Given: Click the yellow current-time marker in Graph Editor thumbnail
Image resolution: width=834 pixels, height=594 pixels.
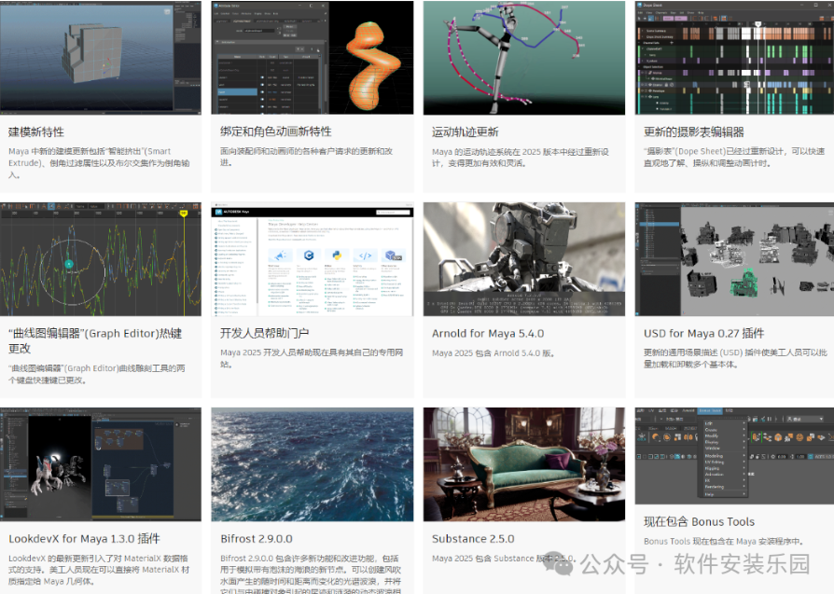Looking at the screenshot, I should point(184,214).
